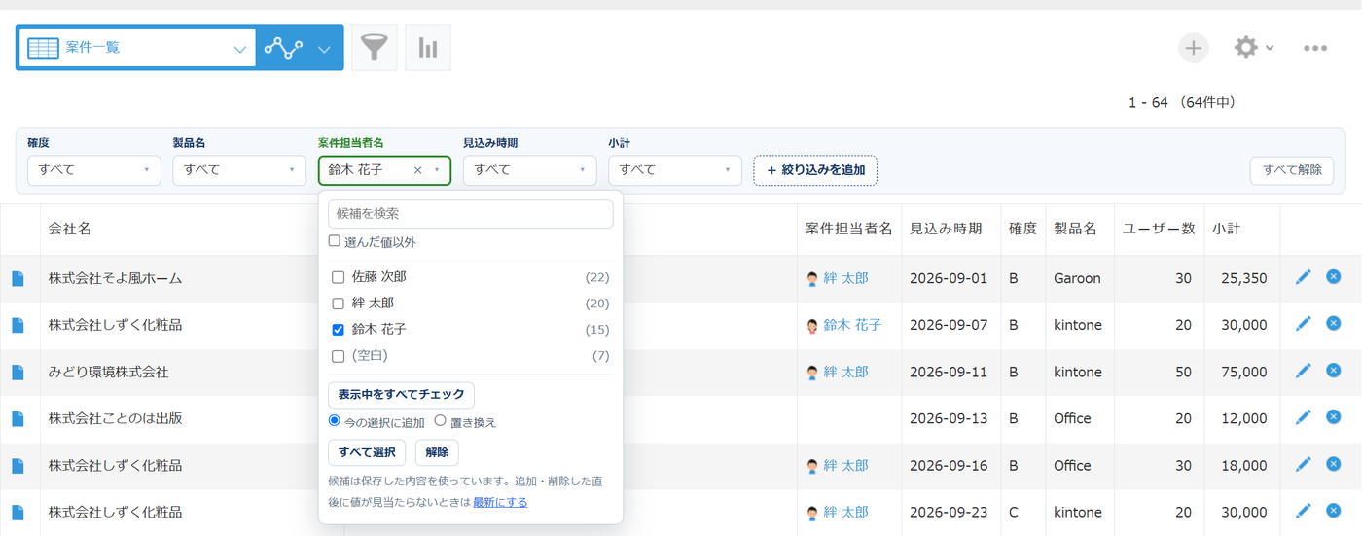Delete icon in the 75,000 row

(1334, 371)
